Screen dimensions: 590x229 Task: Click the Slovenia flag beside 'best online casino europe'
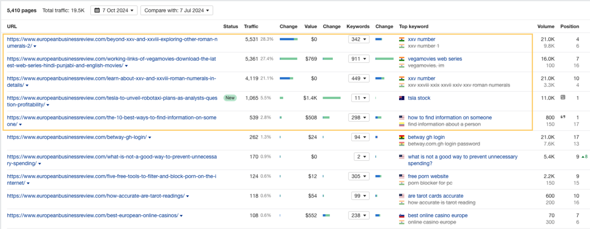pyautogui.click(x=402, y=216)
